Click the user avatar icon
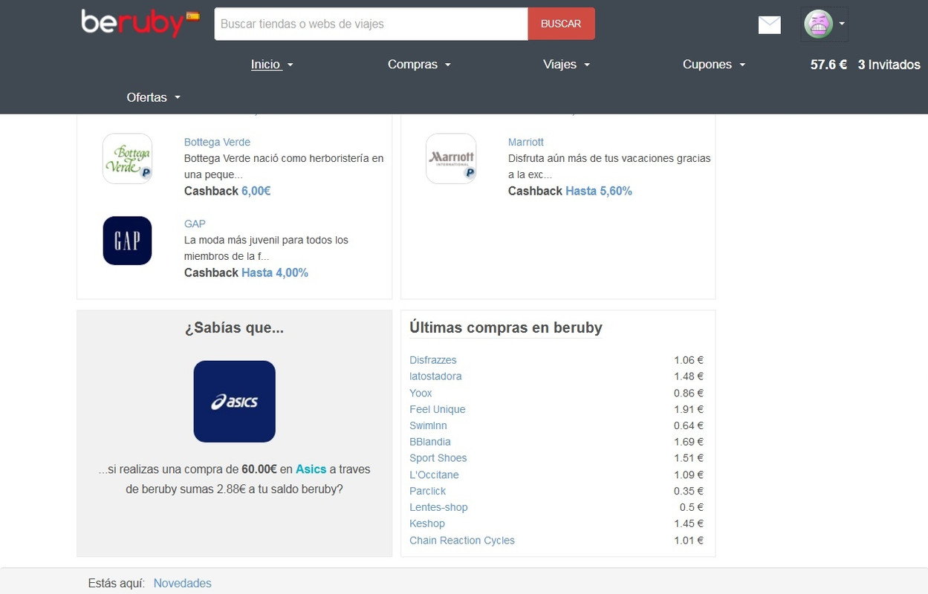Screen dimensions: 928x594 (x=818, y=25)
